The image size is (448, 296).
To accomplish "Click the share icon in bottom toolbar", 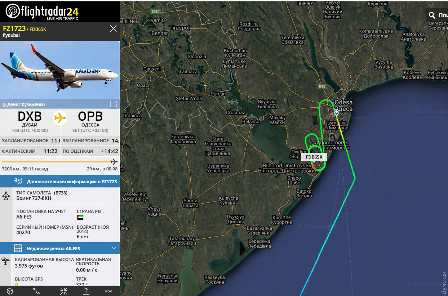I will point(86,291).
